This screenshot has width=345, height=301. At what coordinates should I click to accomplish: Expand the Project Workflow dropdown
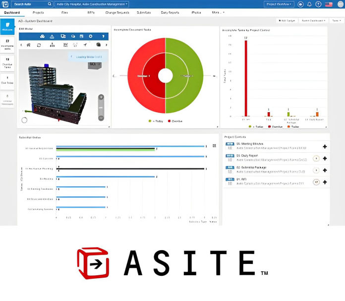(279, 4)
